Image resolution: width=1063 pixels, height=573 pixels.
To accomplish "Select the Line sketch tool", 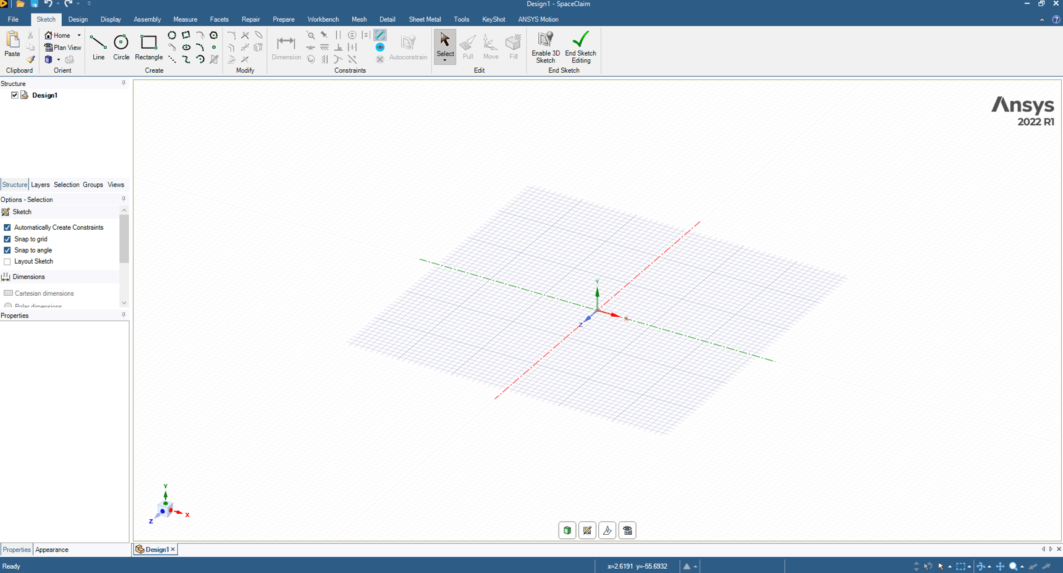I will (x=98, y=47).
